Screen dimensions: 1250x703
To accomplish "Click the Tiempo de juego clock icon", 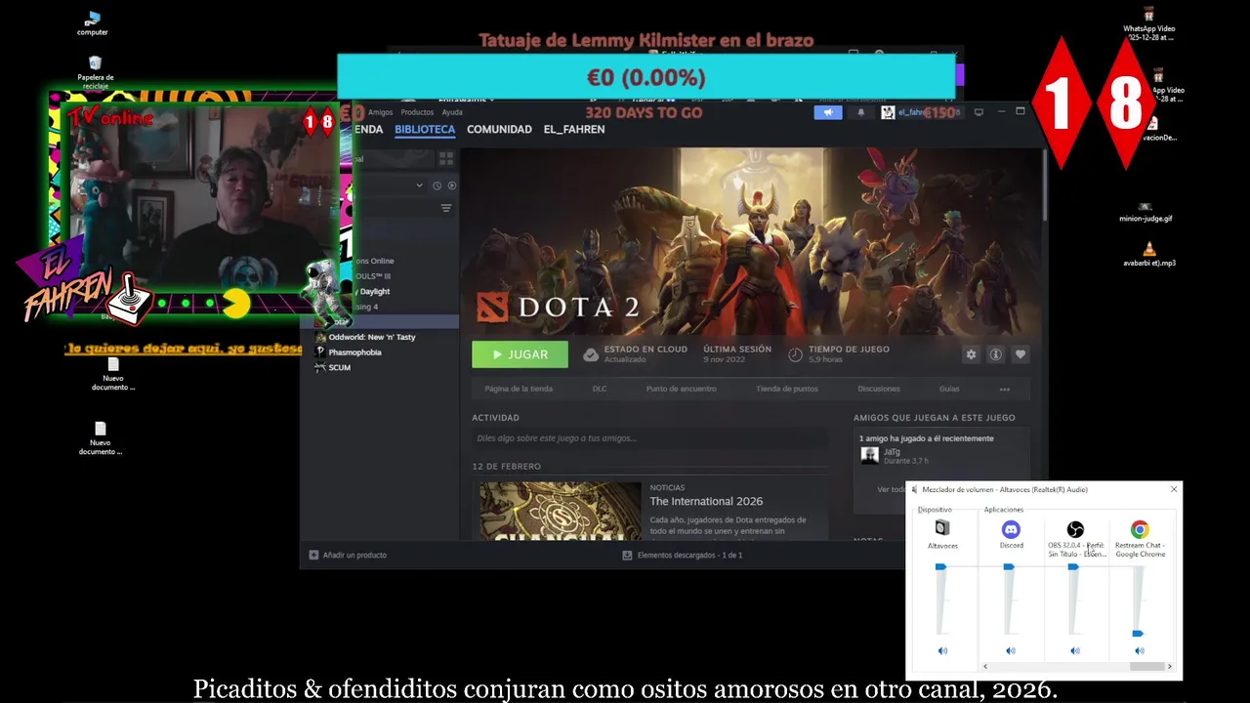I will tap(795, 354).
